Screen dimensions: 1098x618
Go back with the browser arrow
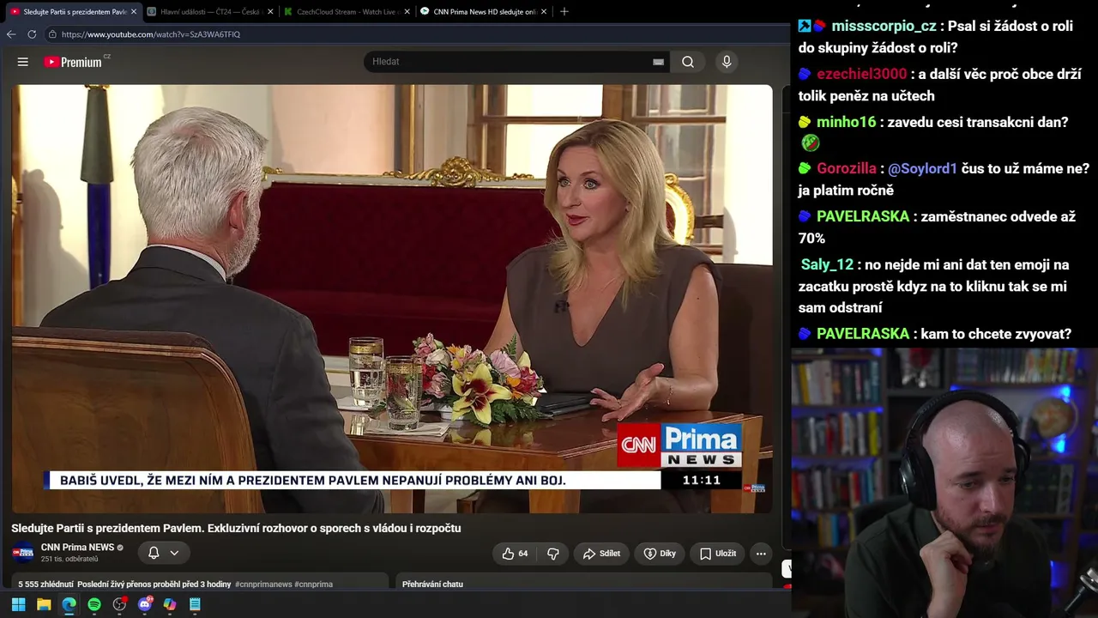(11, 34)
